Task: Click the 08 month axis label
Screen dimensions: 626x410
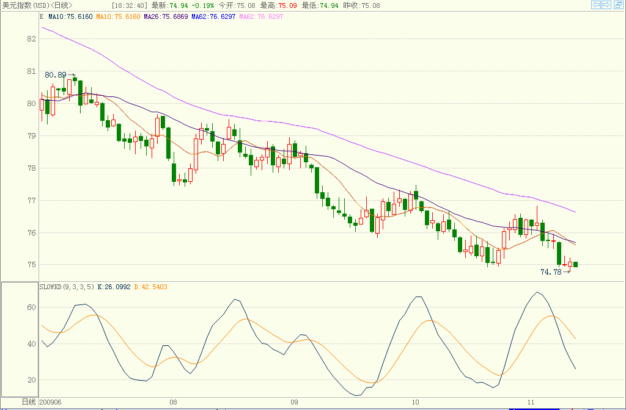Action: point(173,402)
